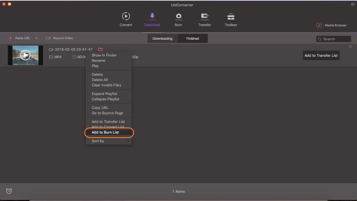Select Clear Invalid Files menu entry
This screenshot has height=201, width=357.
(x=106, y=85)
